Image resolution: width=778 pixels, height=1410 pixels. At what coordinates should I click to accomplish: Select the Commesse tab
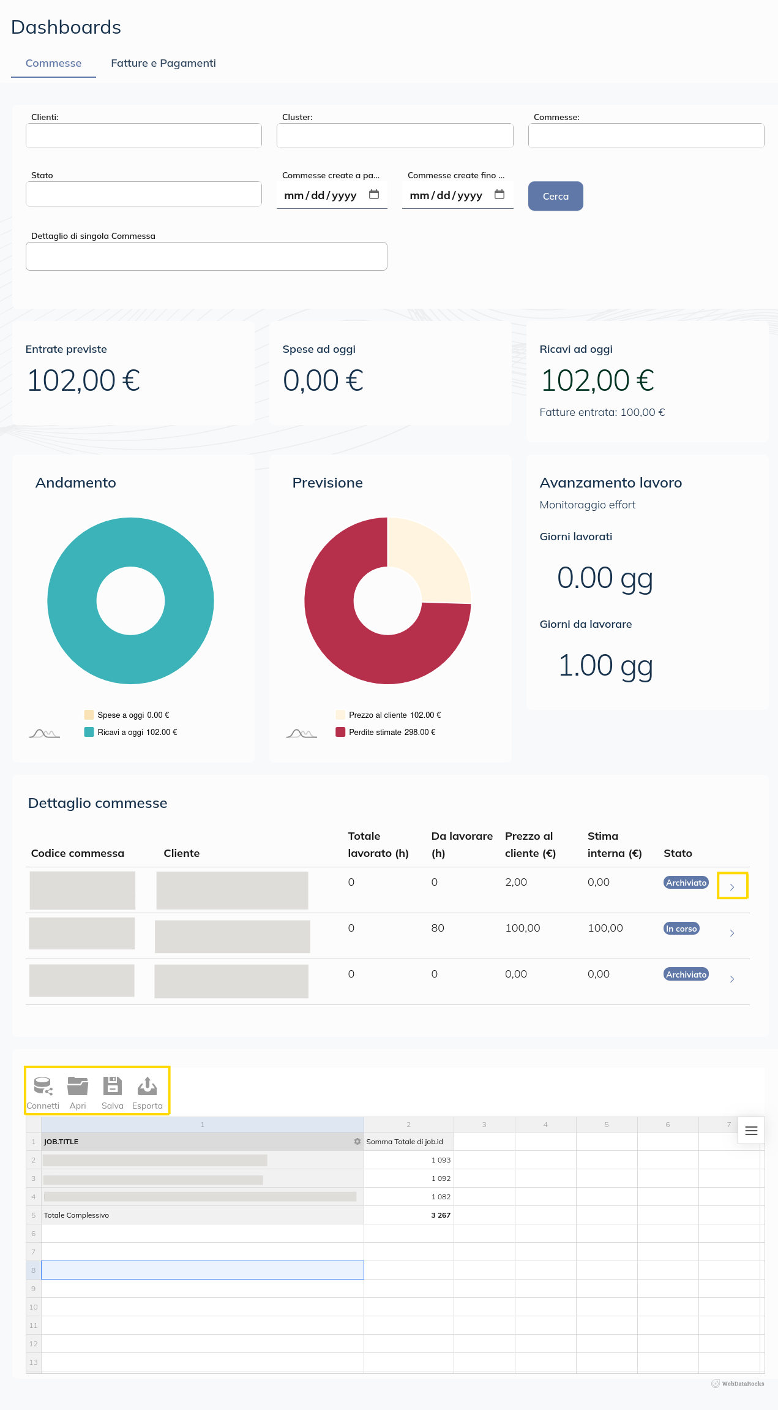click(53, 63)
